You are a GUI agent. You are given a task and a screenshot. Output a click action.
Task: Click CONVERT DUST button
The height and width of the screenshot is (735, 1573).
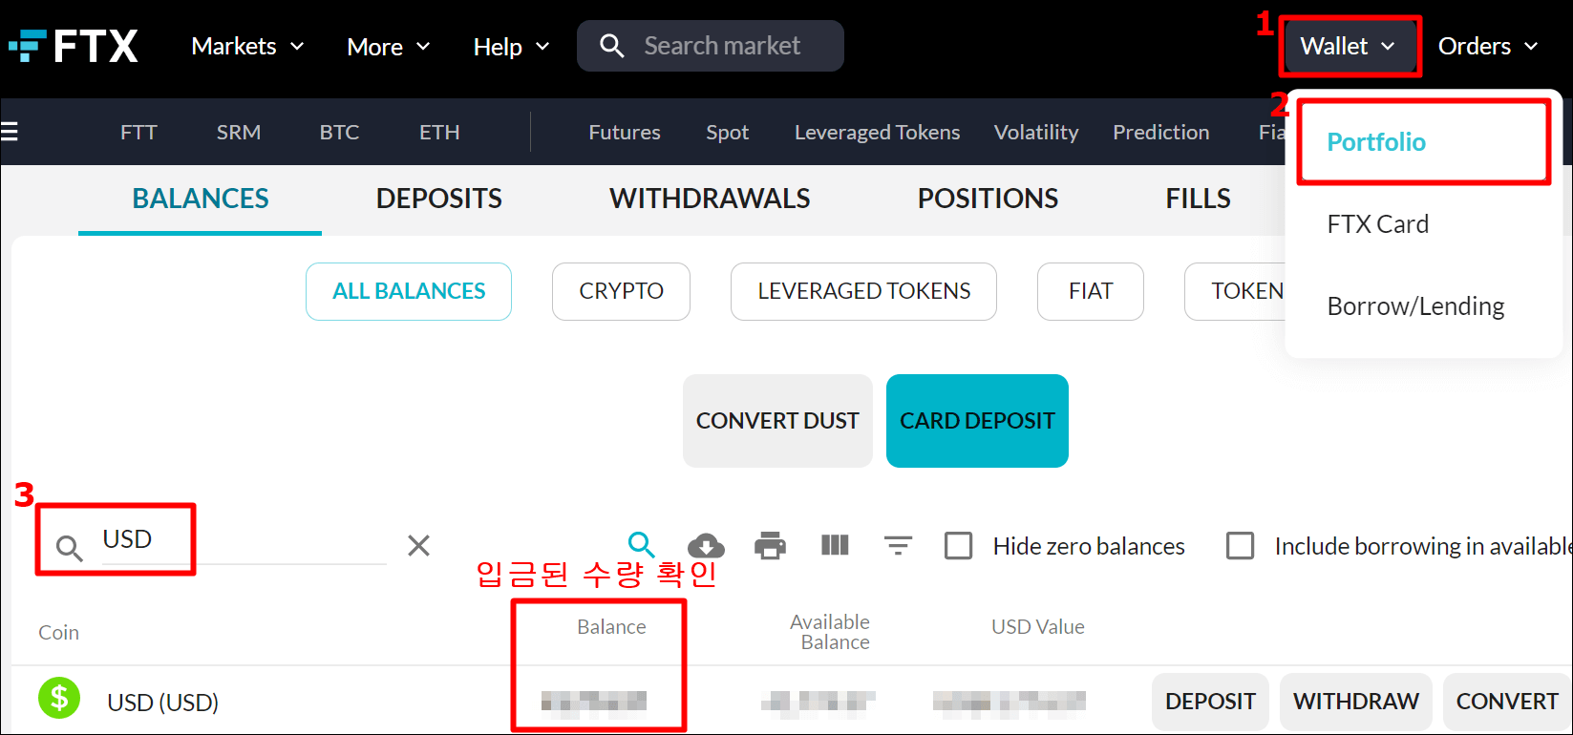tap(777, 421)
